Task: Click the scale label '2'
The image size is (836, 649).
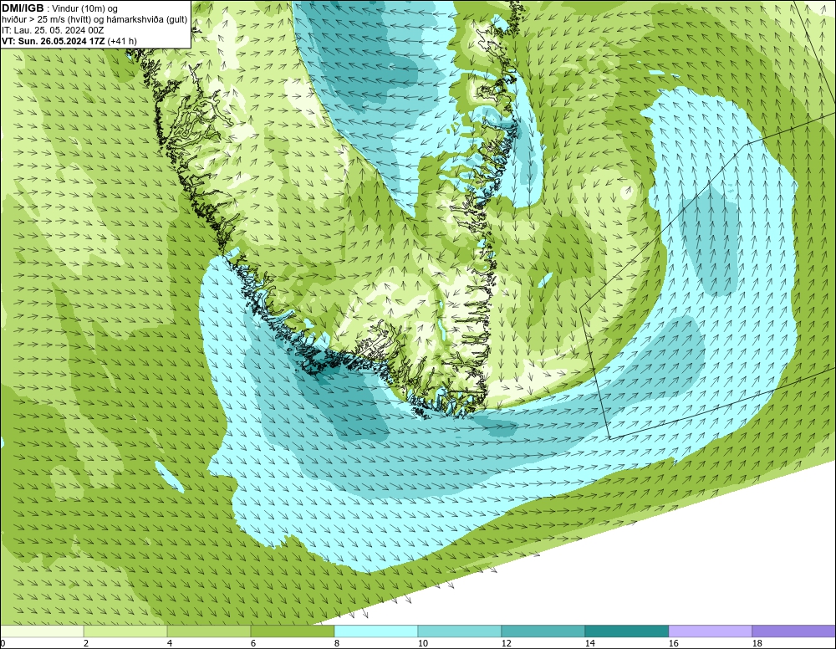Action: pos(86,643)
